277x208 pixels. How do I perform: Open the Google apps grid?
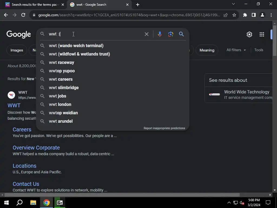262,34
